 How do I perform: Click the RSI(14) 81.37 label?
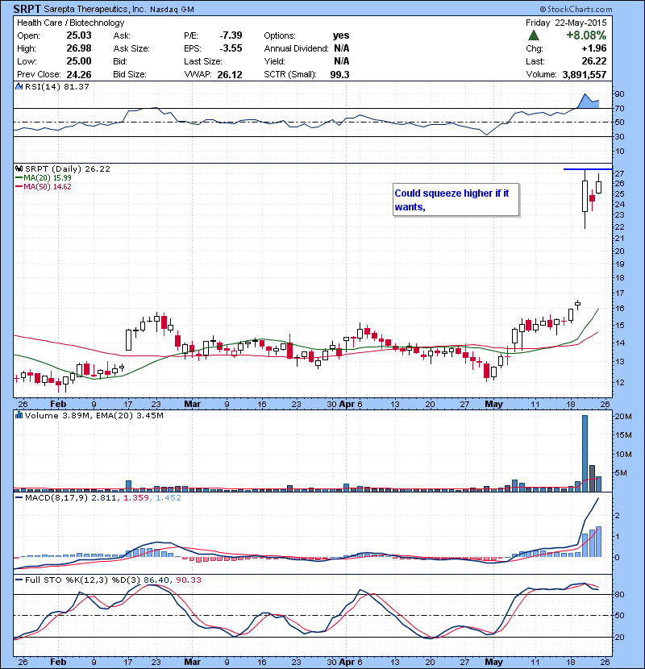[x=56, y=86]
